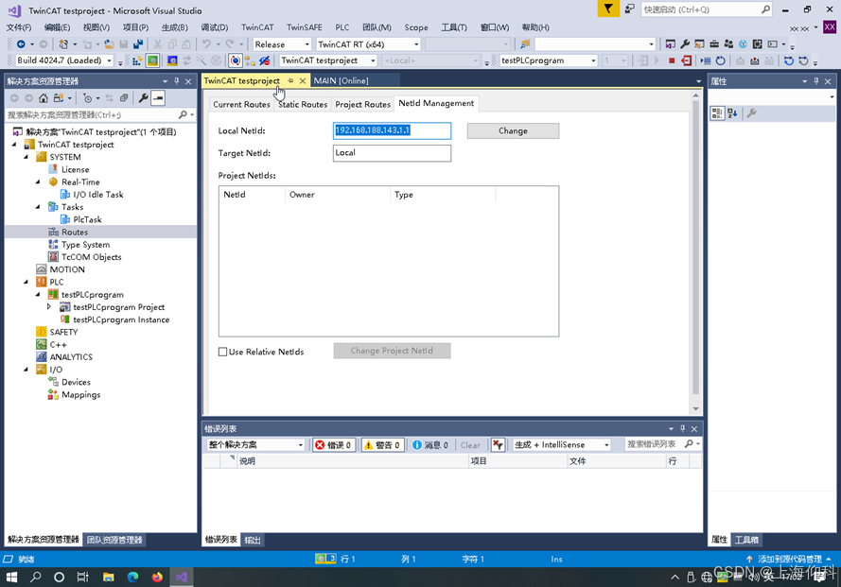Toggle the Choose Target System highlighted icon
The height and width of the screenshot is (587, 841).
(x=235, y=60)
